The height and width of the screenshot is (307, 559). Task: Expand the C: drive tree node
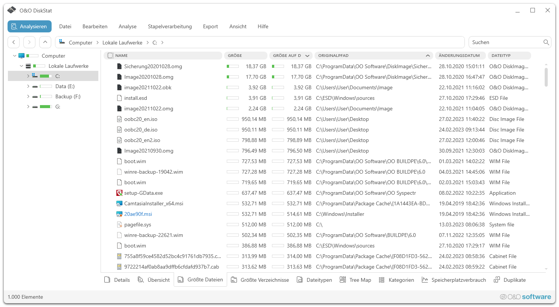point(28,76)
